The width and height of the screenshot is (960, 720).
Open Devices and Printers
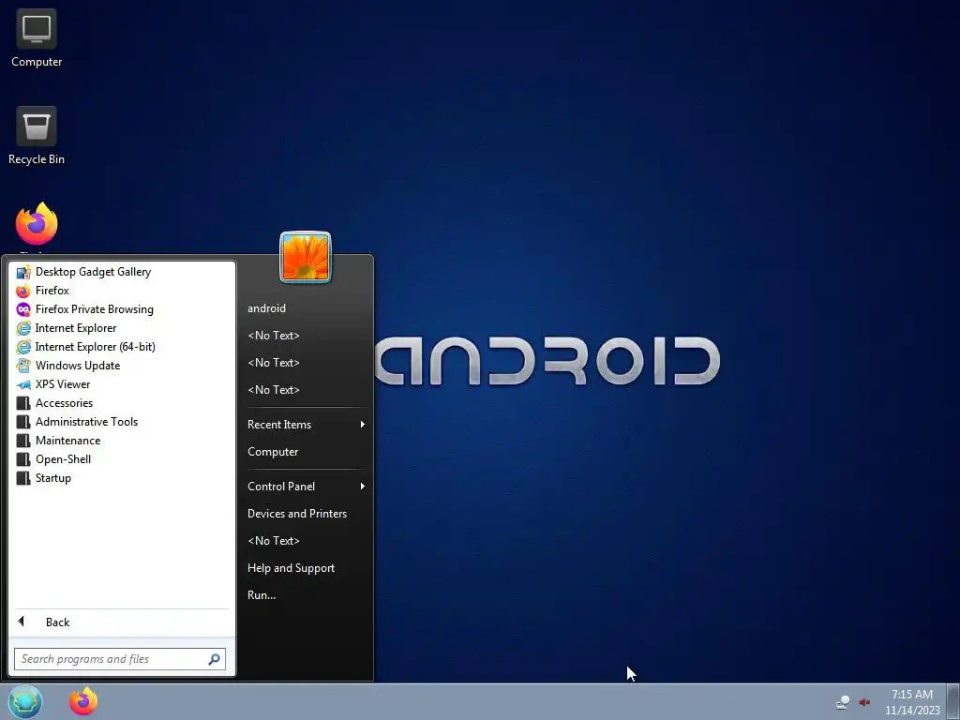click(297, 514)
